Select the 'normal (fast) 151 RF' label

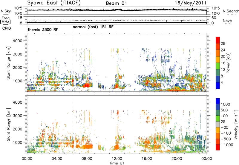point(93,27)
